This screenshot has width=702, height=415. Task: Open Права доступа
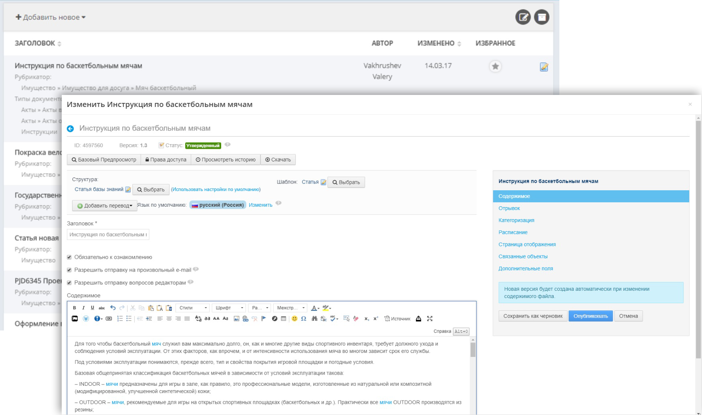pyautogui.click(x=165, y=159)
